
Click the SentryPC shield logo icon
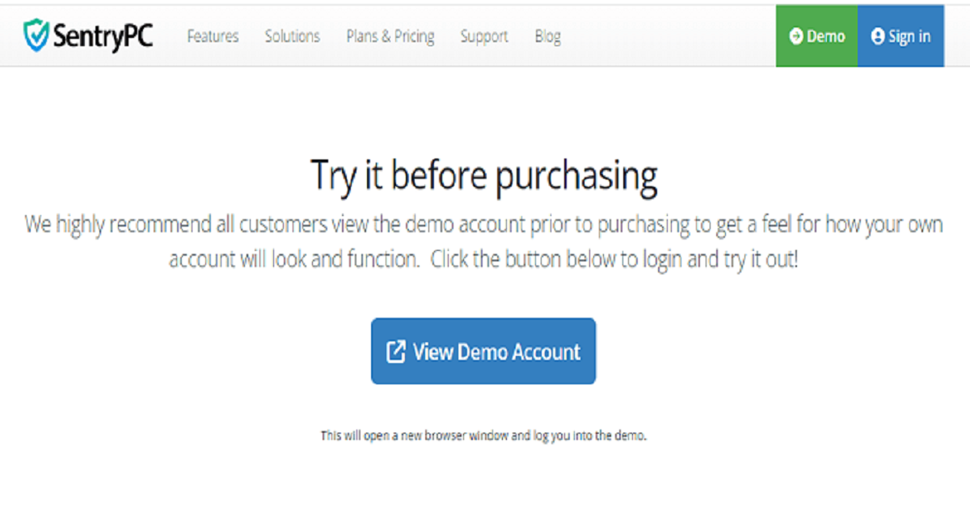(37, 36)
